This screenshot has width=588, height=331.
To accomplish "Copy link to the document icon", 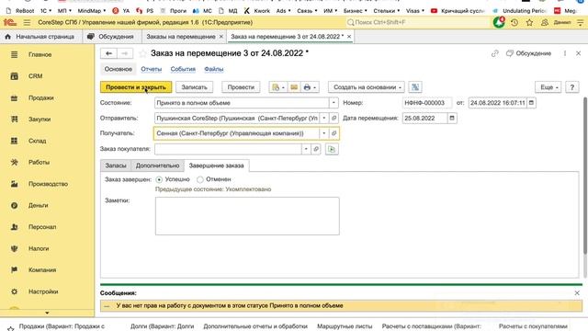I will [495, 53].
